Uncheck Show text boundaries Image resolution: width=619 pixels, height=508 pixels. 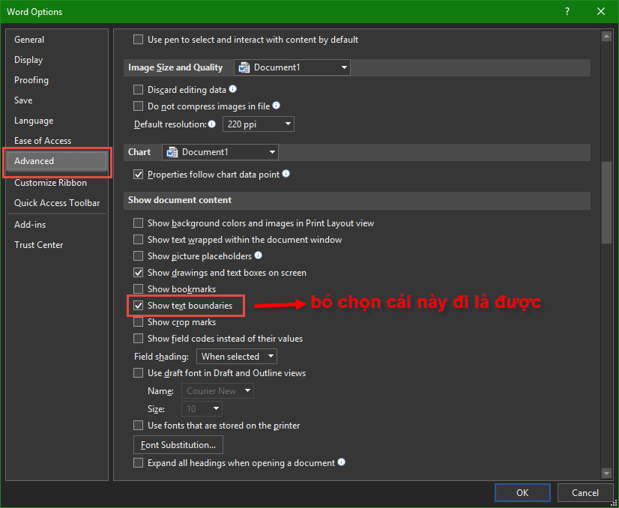[x=138, y=306]
